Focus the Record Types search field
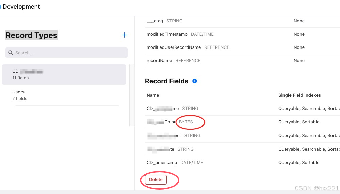This screenshot has width=340, height=194. click(67, 53)
